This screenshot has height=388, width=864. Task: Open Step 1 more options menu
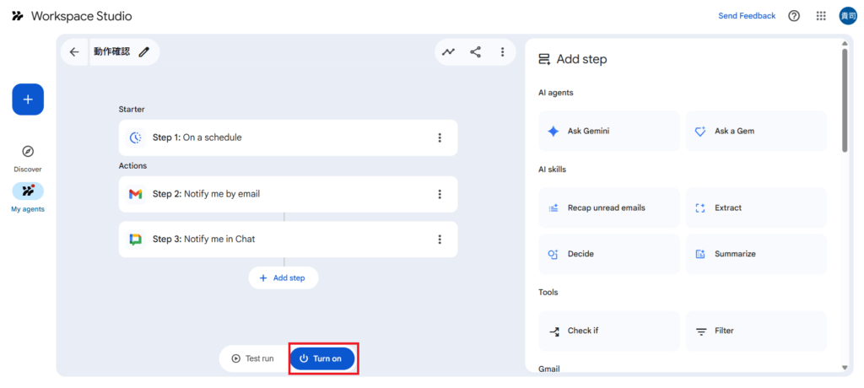pos(440,137)
